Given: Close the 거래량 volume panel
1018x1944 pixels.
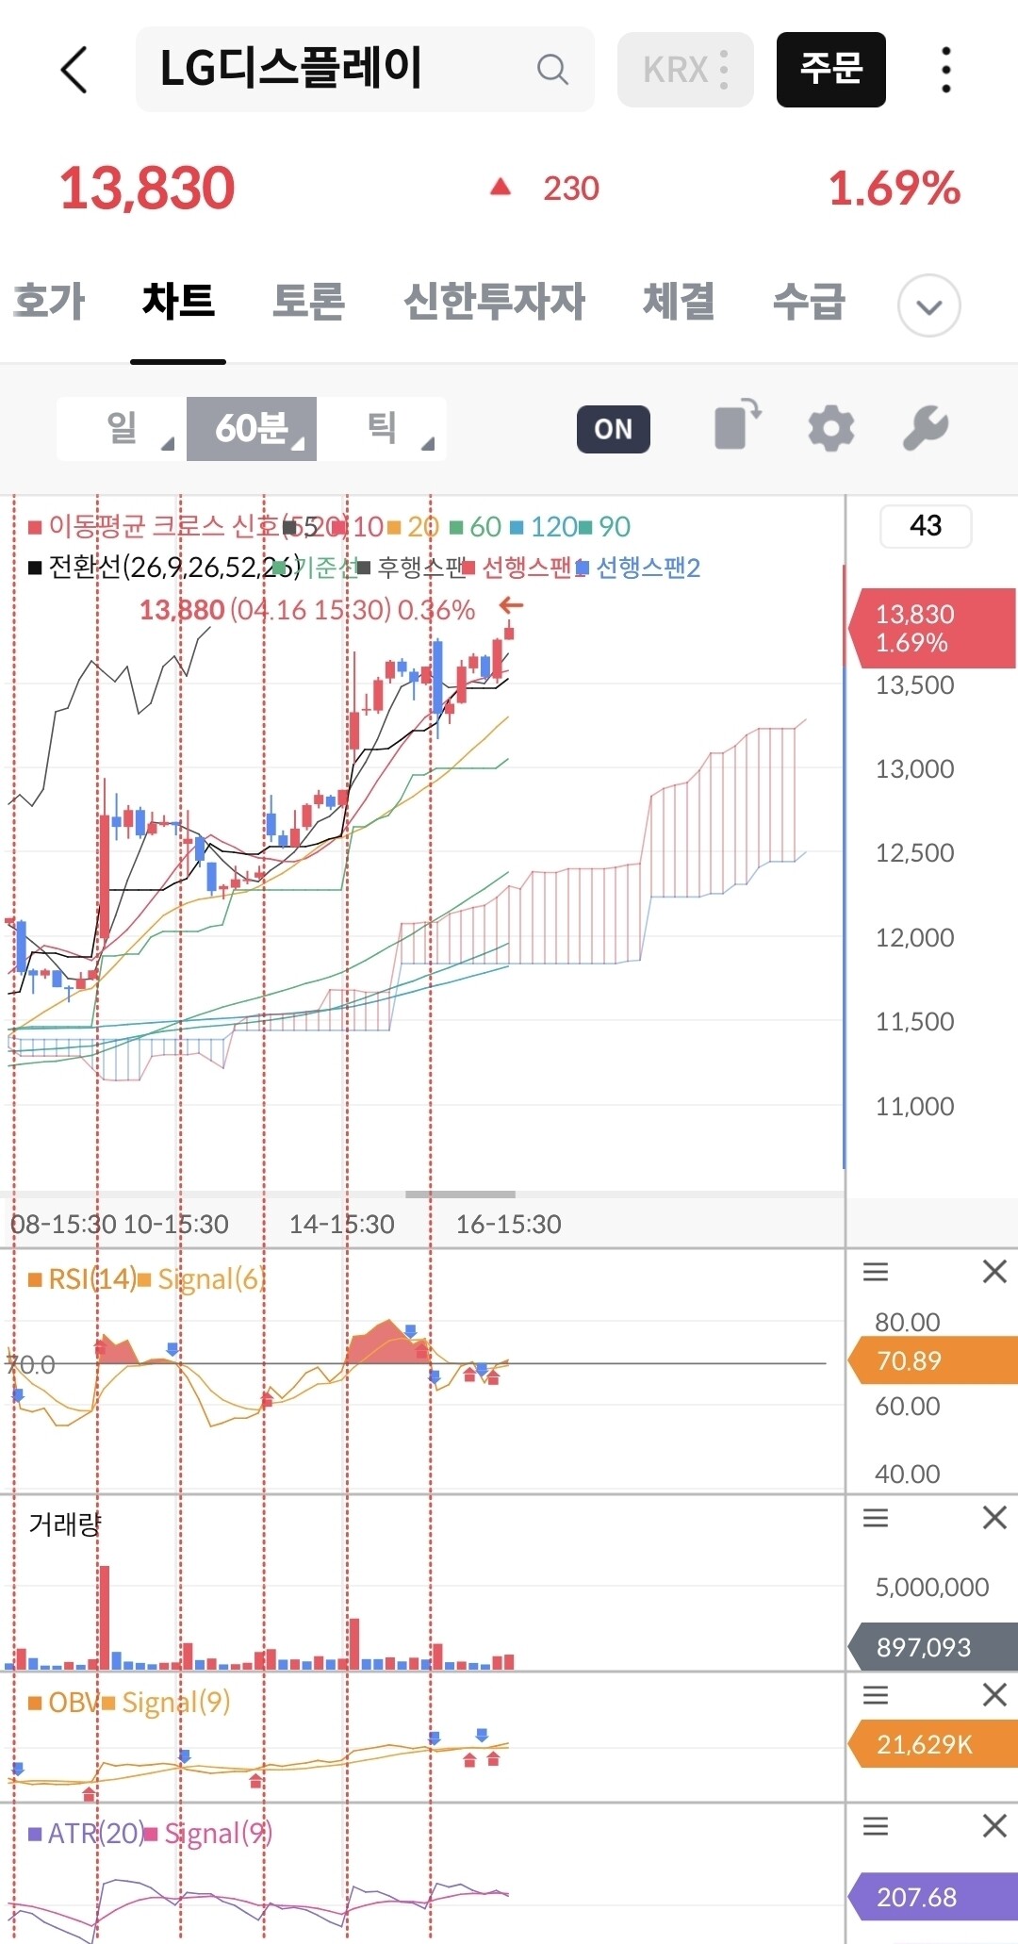Looking at the screenshot, I should (994, 1518).
